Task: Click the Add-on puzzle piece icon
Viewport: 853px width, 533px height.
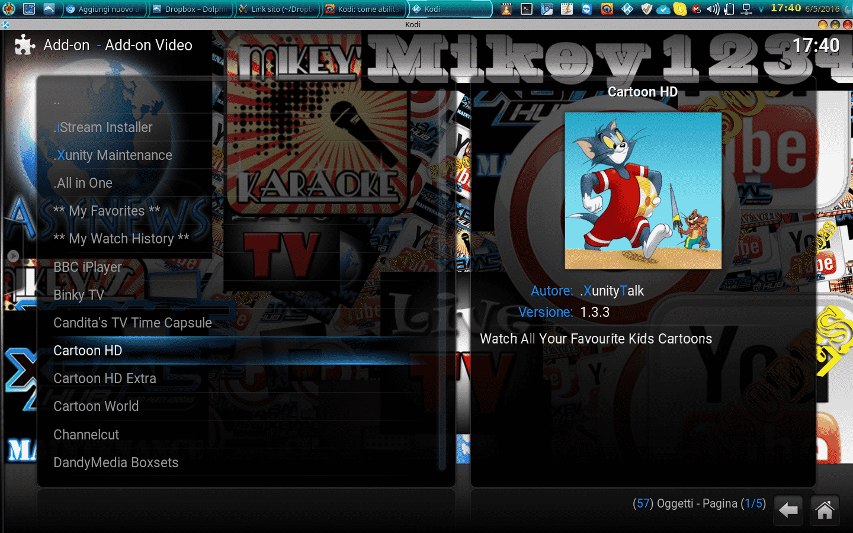Action: point(24,45)
